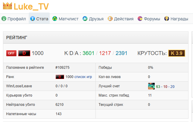
Task: Select the Стата tab
Action: 39,18
